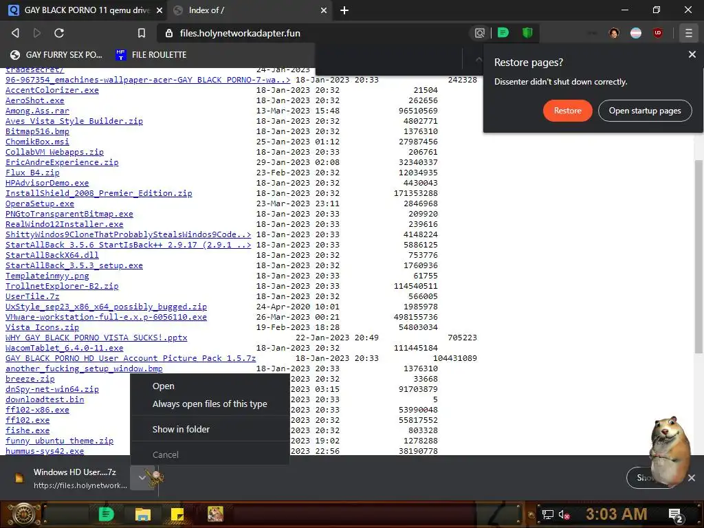Download AccentColorizer.exe
704x528 pixels.
52,90
